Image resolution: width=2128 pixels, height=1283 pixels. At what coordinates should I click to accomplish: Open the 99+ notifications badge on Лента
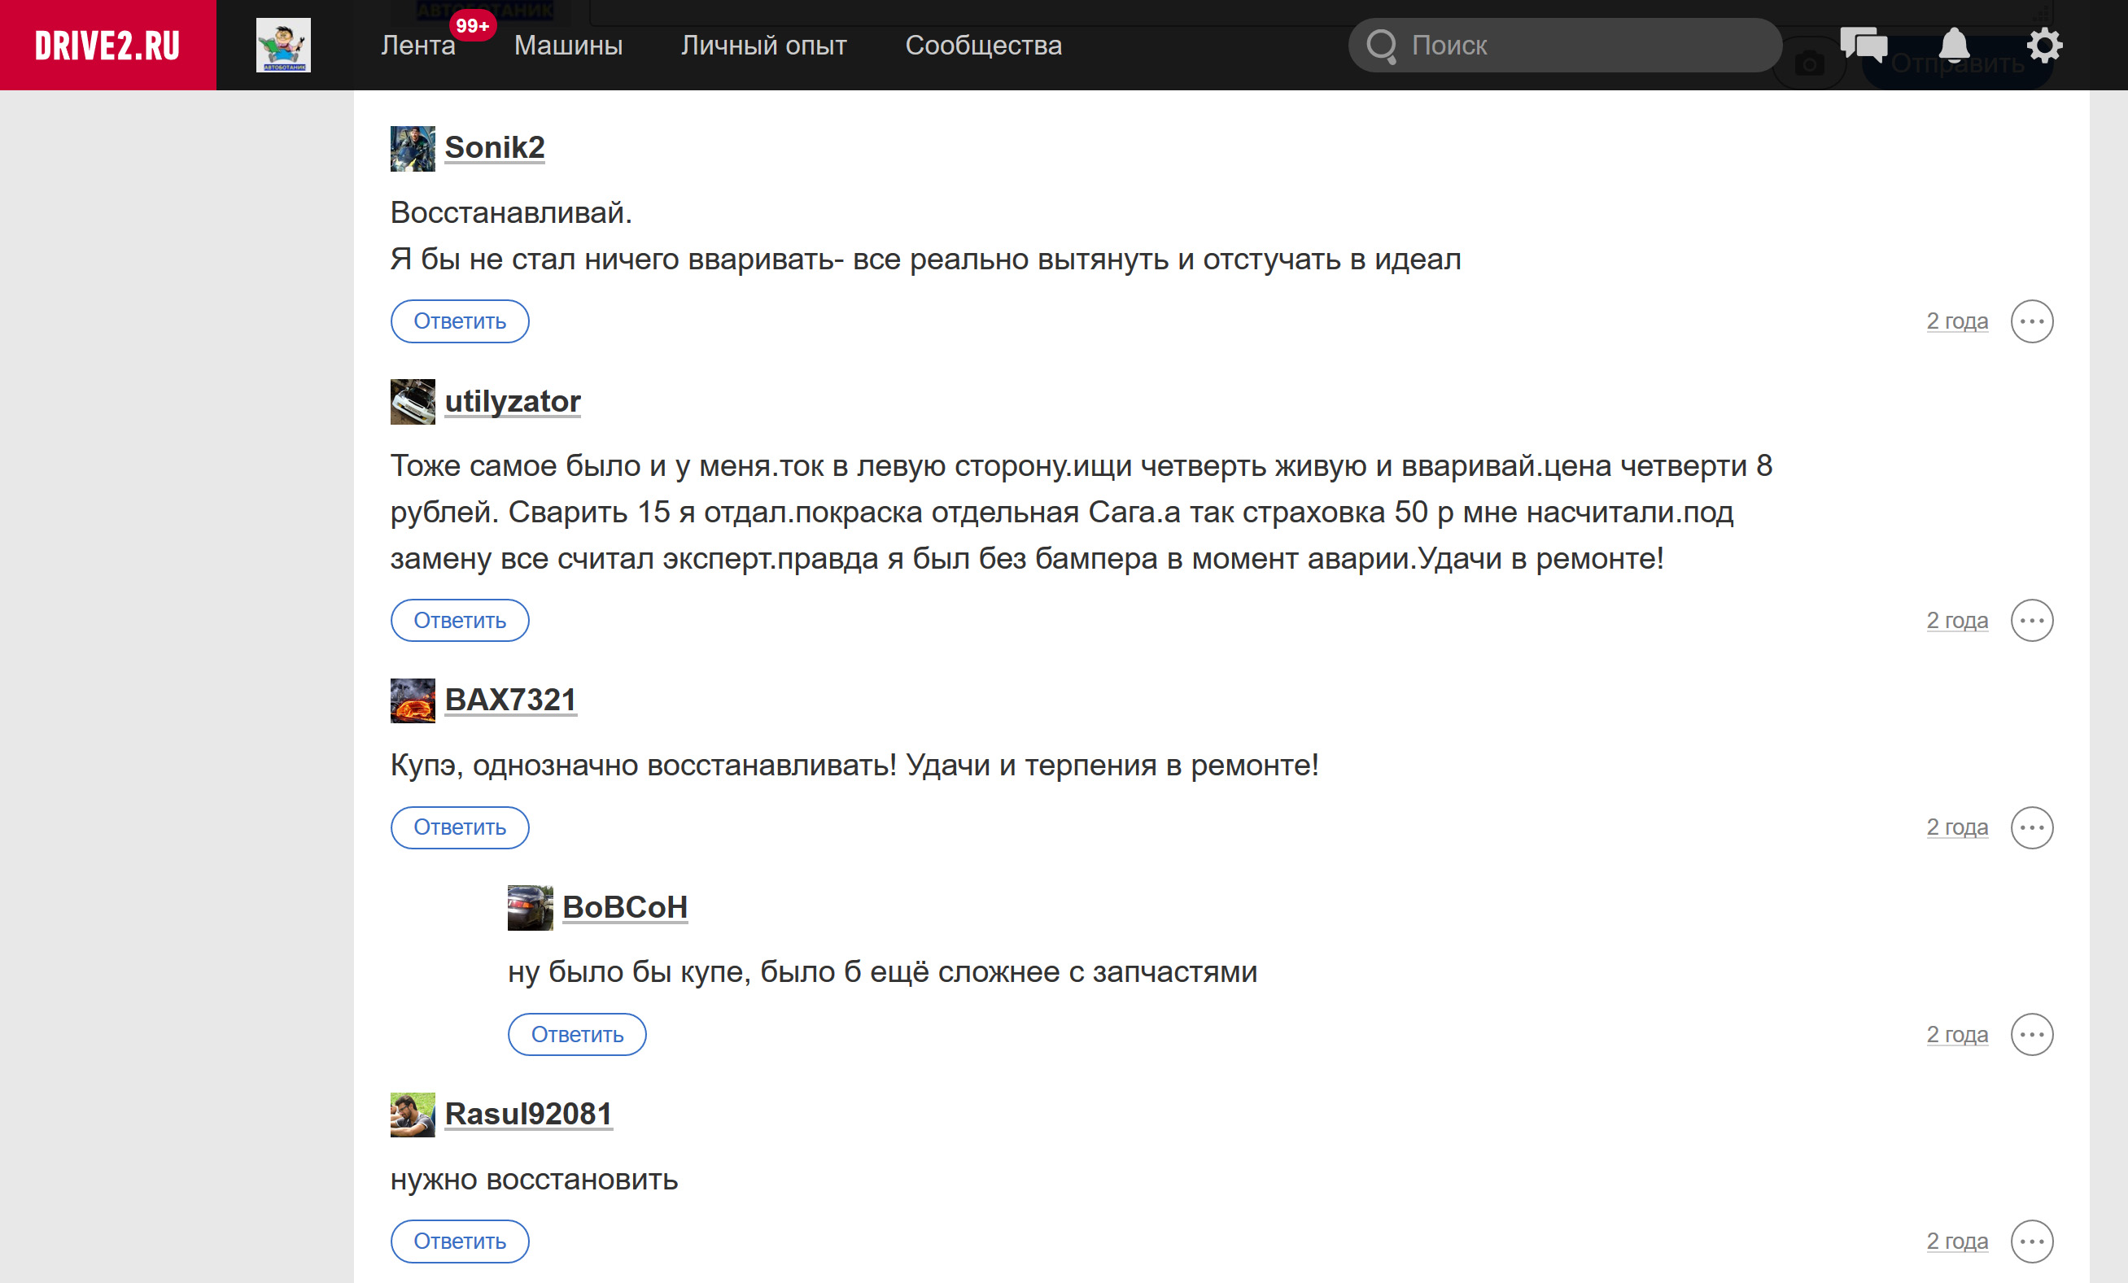[x=473, y=26]
